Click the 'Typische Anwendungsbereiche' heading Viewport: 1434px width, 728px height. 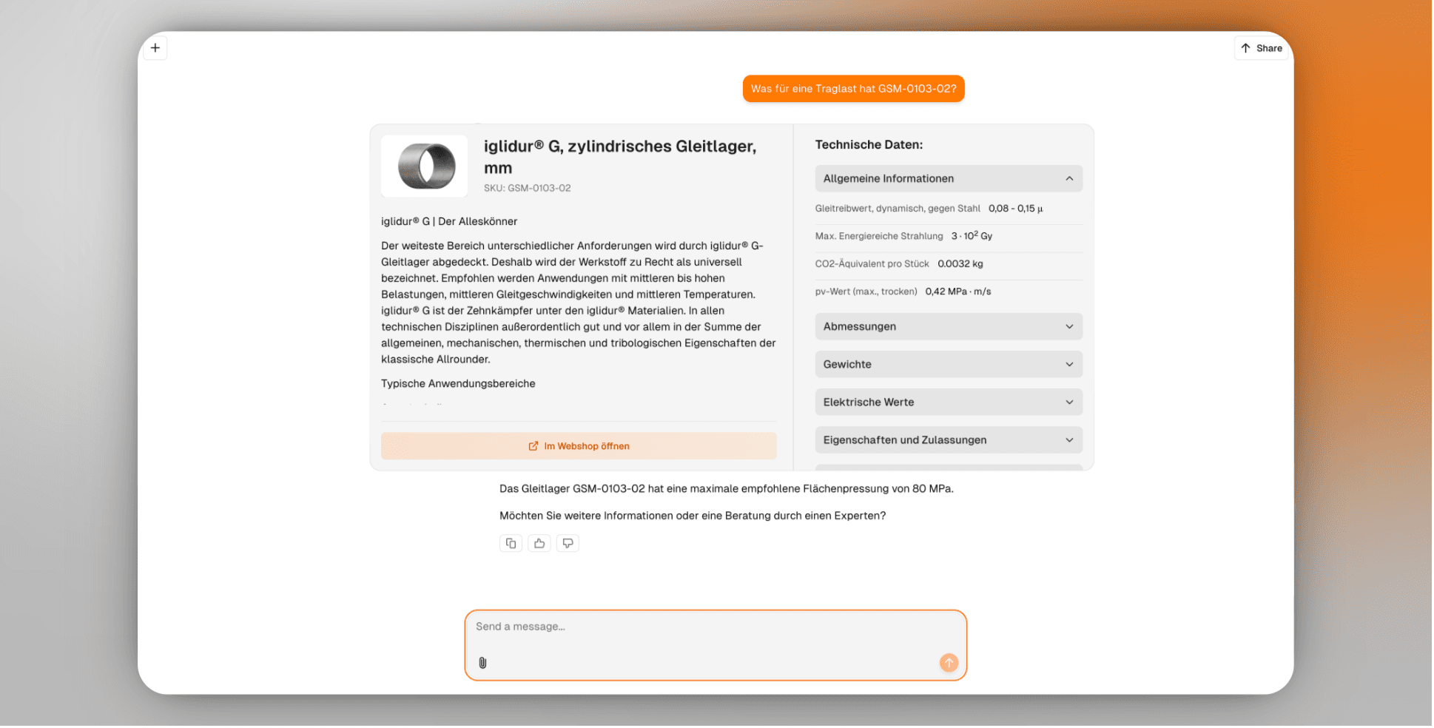click(458, 383)
